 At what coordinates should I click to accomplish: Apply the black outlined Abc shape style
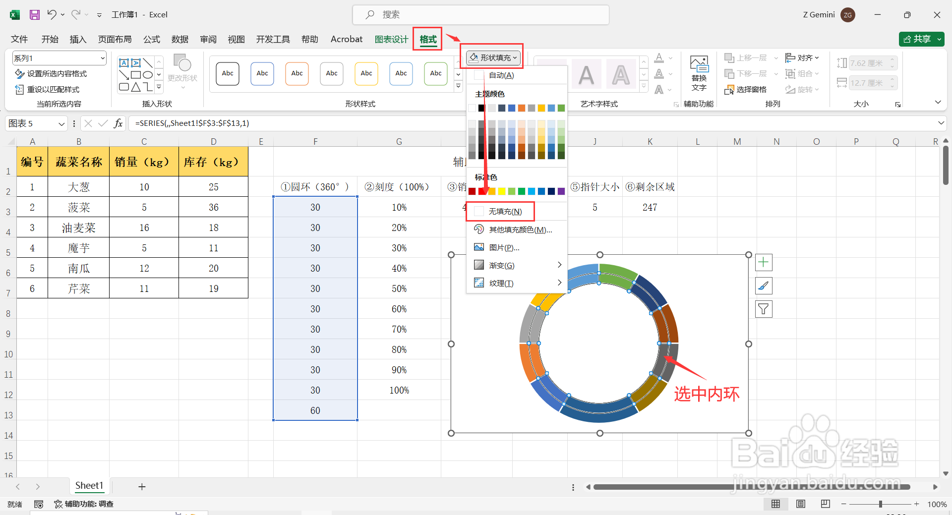point(228,73)
